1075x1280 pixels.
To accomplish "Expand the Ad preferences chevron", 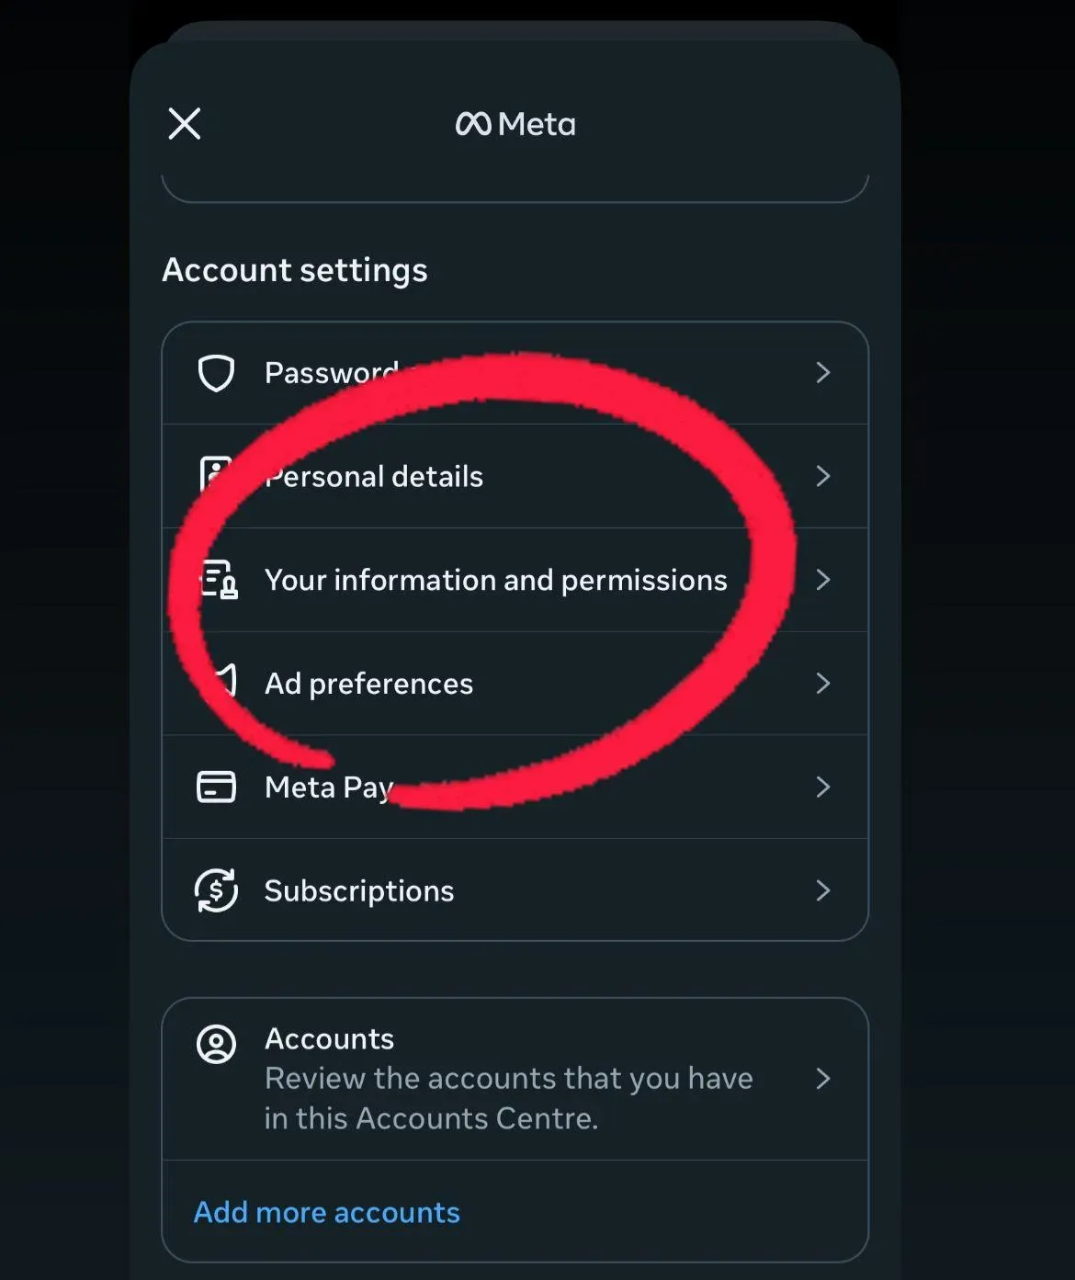I will [822, 683].
